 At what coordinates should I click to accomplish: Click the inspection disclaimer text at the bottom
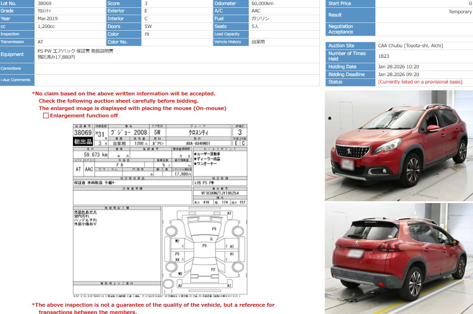153,308
